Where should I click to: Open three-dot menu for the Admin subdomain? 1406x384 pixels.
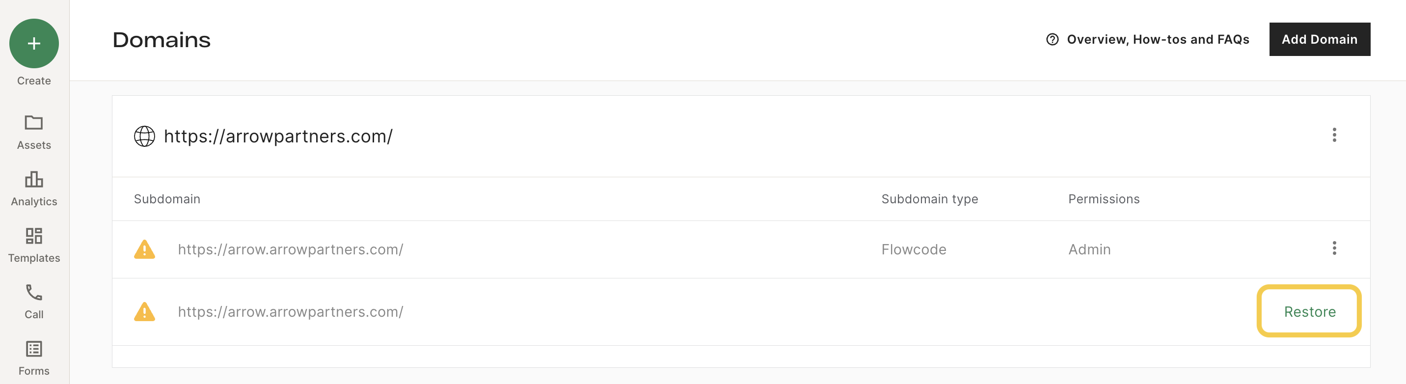tap(1334, 248)
